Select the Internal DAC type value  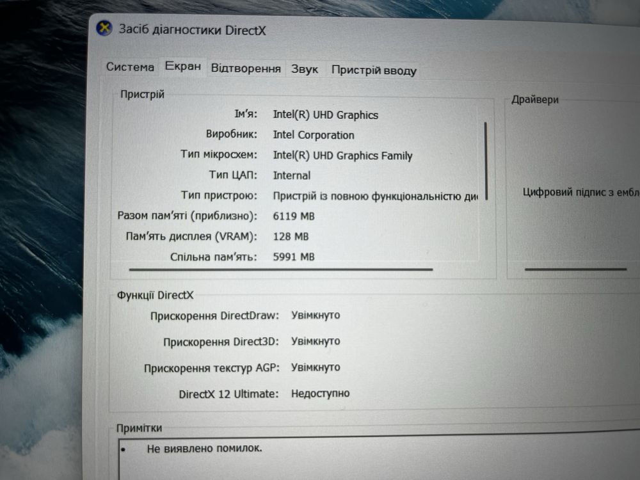(291, 175)
